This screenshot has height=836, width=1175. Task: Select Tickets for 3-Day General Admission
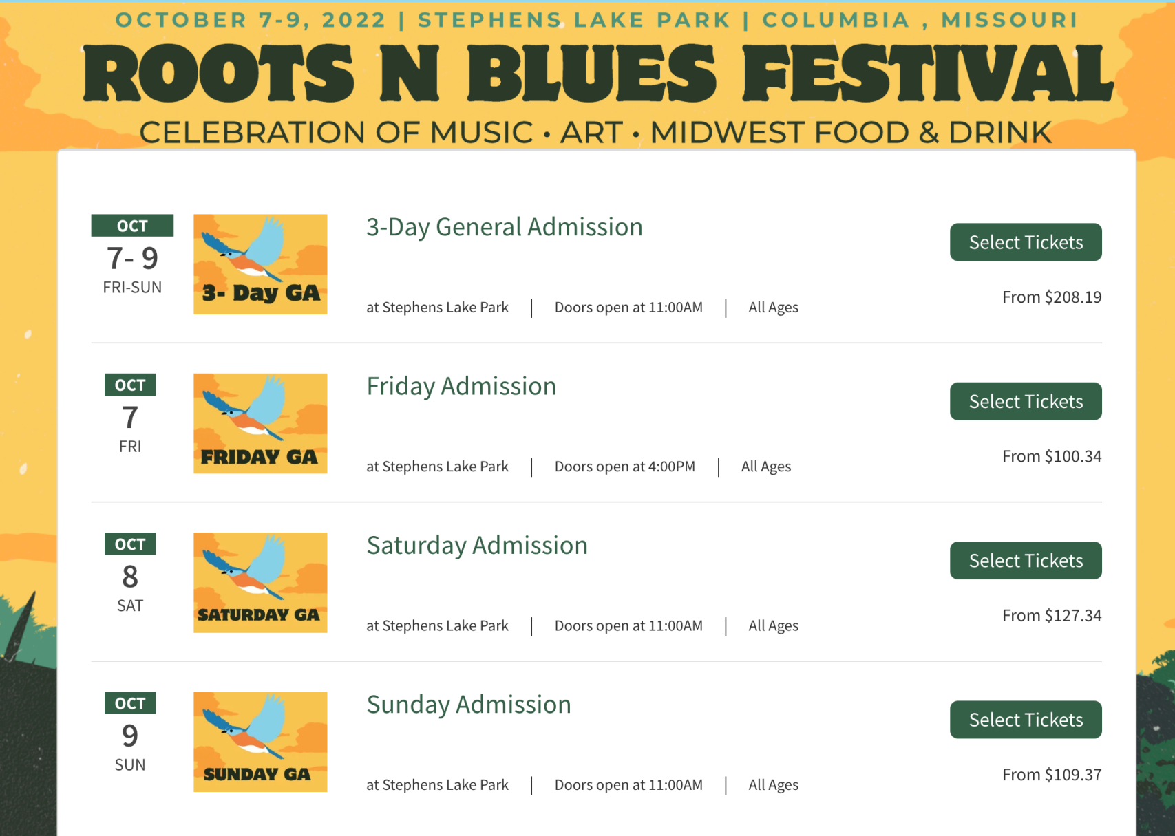click(1025, 242)
